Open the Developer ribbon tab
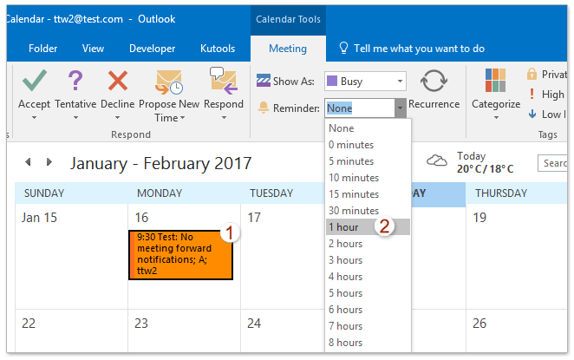This screenshot has width=574, height=360. click(x=153, y=49)
